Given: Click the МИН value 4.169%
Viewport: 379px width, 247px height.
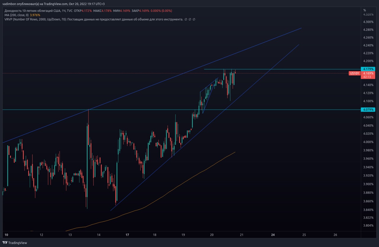Looking at the screenshot, I should coord(125,11).
